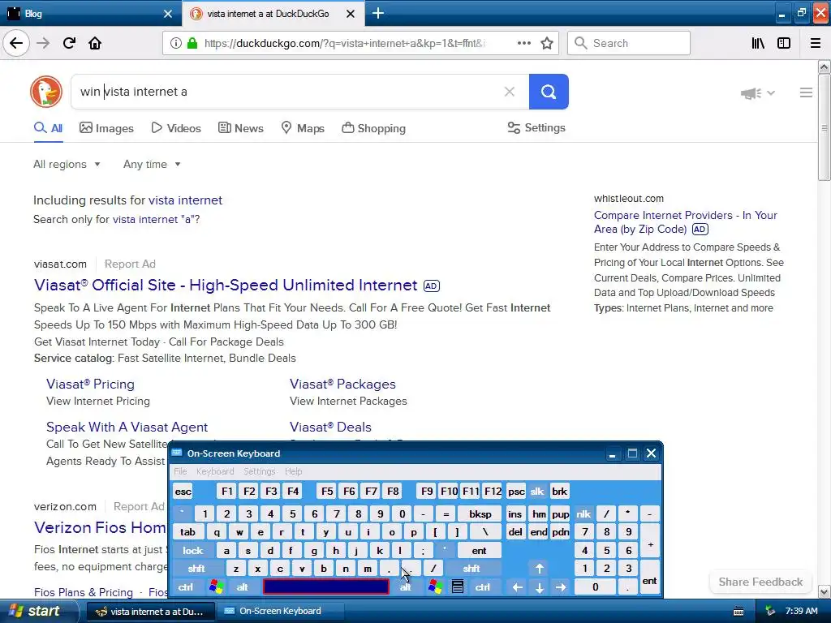Clear the DuckDuckGo search query

tap(510, 92)
